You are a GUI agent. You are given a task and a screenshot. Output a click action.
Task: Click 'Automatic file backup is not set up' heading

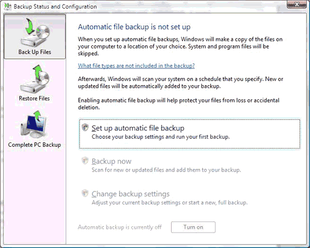click(134, 27)
